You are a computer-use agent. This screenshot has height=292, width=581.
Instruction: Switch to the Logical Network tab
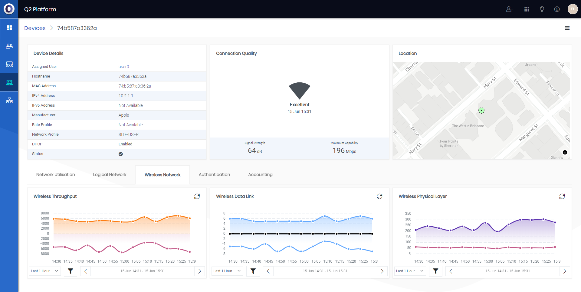[110, 174]
